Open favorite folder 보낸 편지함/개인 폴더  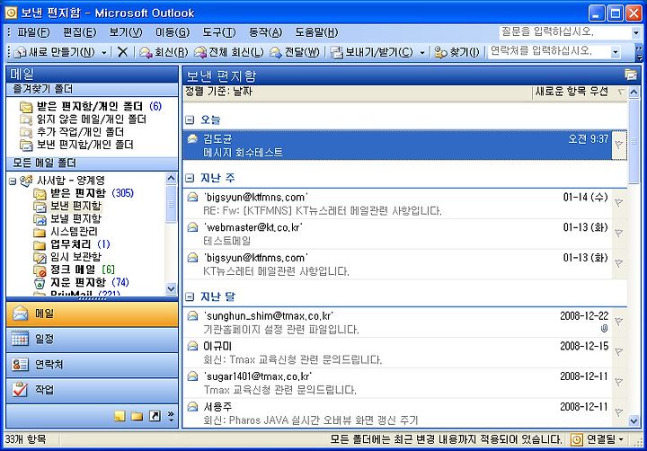coord(76,145)
